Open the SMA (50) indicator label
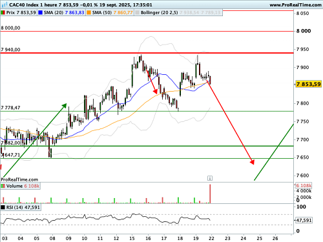Image resolution: width=323 pixels, height=242 pixels. [x=102, y=13]
